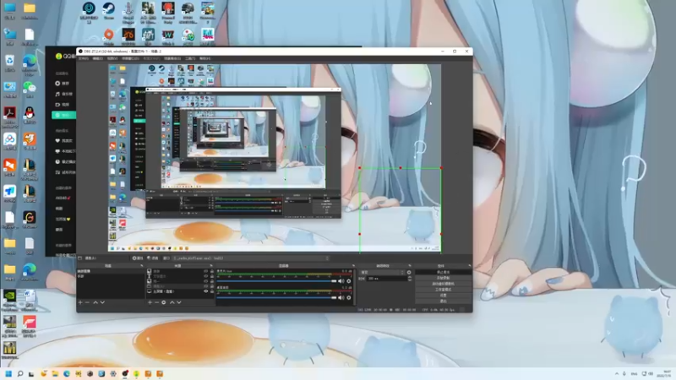This screenshot has height=380, width=676.
Task: Move the scene down in Scenes panel
Action: pos(102,302)
